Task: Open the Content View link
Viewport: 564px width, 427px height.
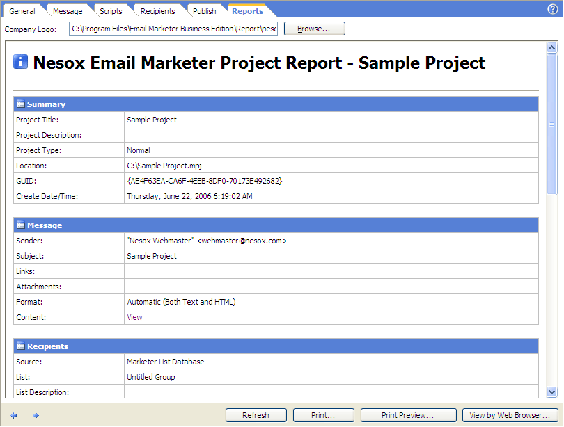Action: 134,317
